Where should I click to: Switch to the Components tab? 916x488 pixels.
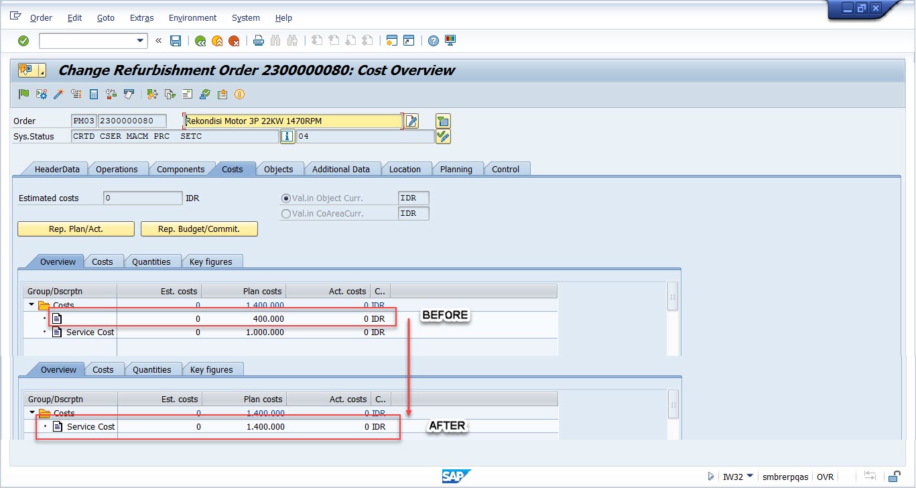tap(180, 170)
